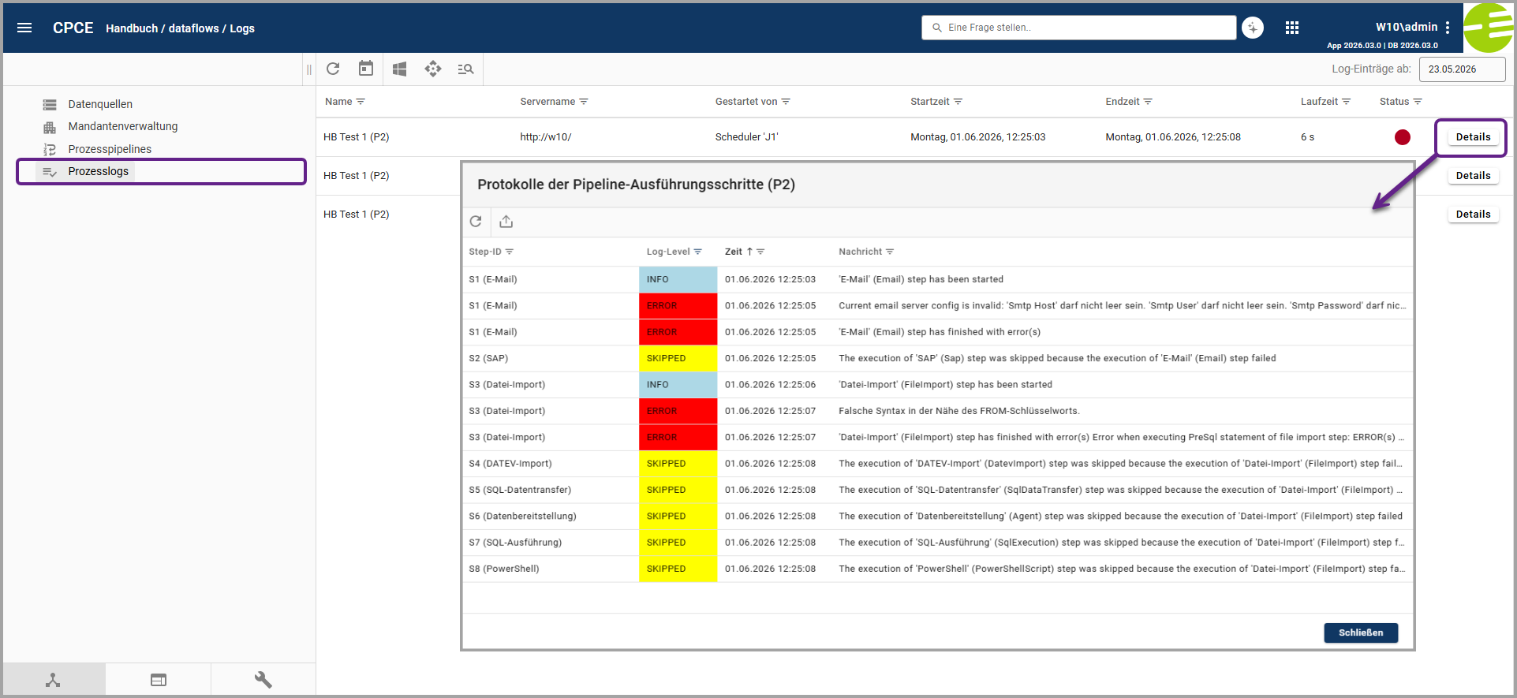Click the export icon in protocol dialog
This screenshot has height=698, width=1517.
(506, 222)
